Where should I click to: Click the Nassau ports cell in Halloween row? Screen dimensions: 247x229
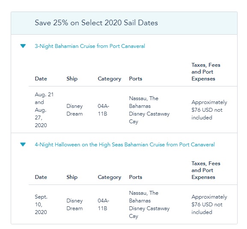pos(149,205)
